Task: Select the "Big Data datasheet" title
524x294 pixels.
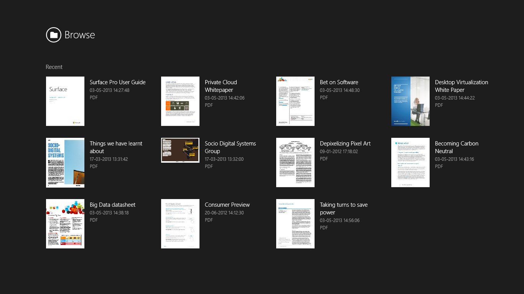Action: coord(112,204)
